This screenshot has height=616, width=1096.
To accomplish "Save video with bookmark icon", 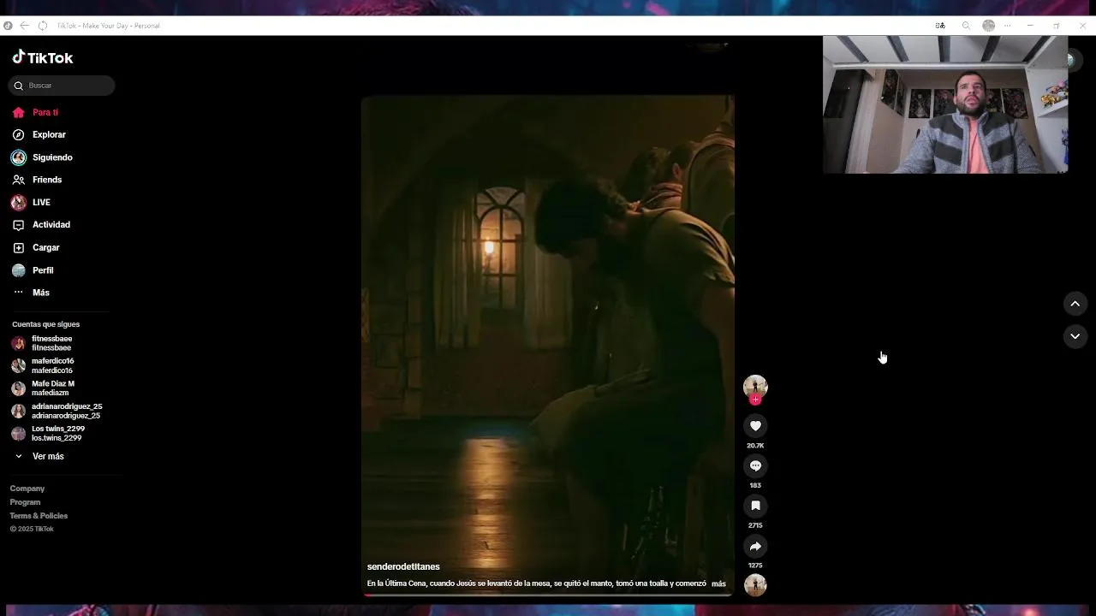I will (x=755, y=506).
